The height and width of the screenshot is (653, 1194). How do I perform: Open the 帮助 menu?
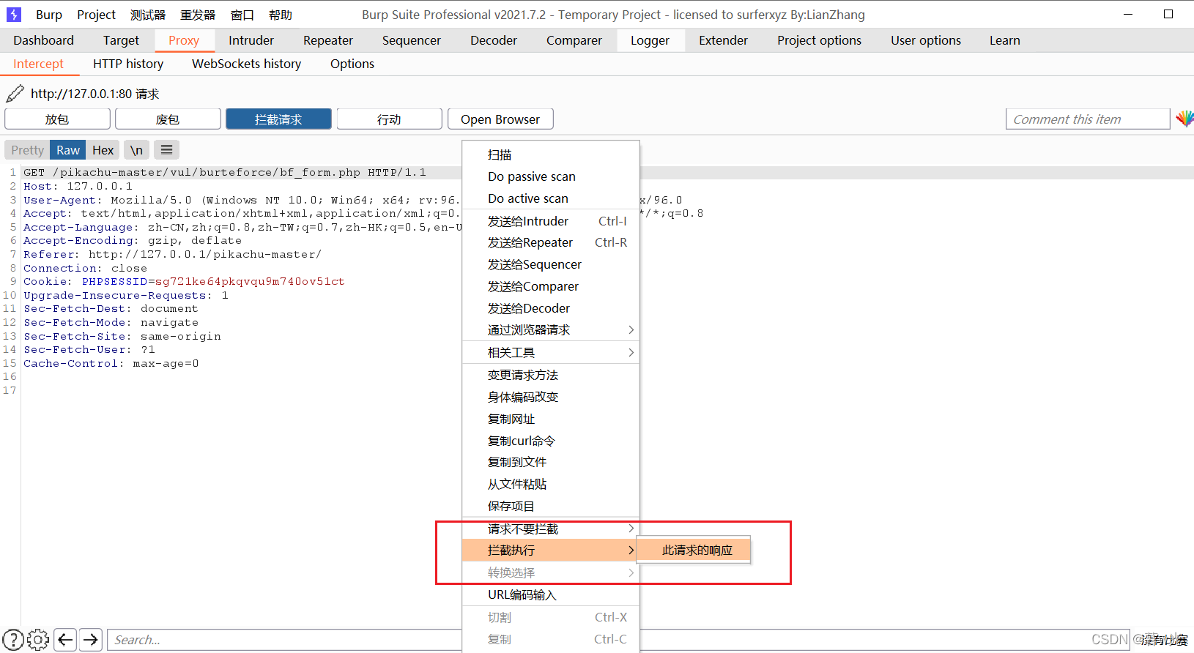281,15
